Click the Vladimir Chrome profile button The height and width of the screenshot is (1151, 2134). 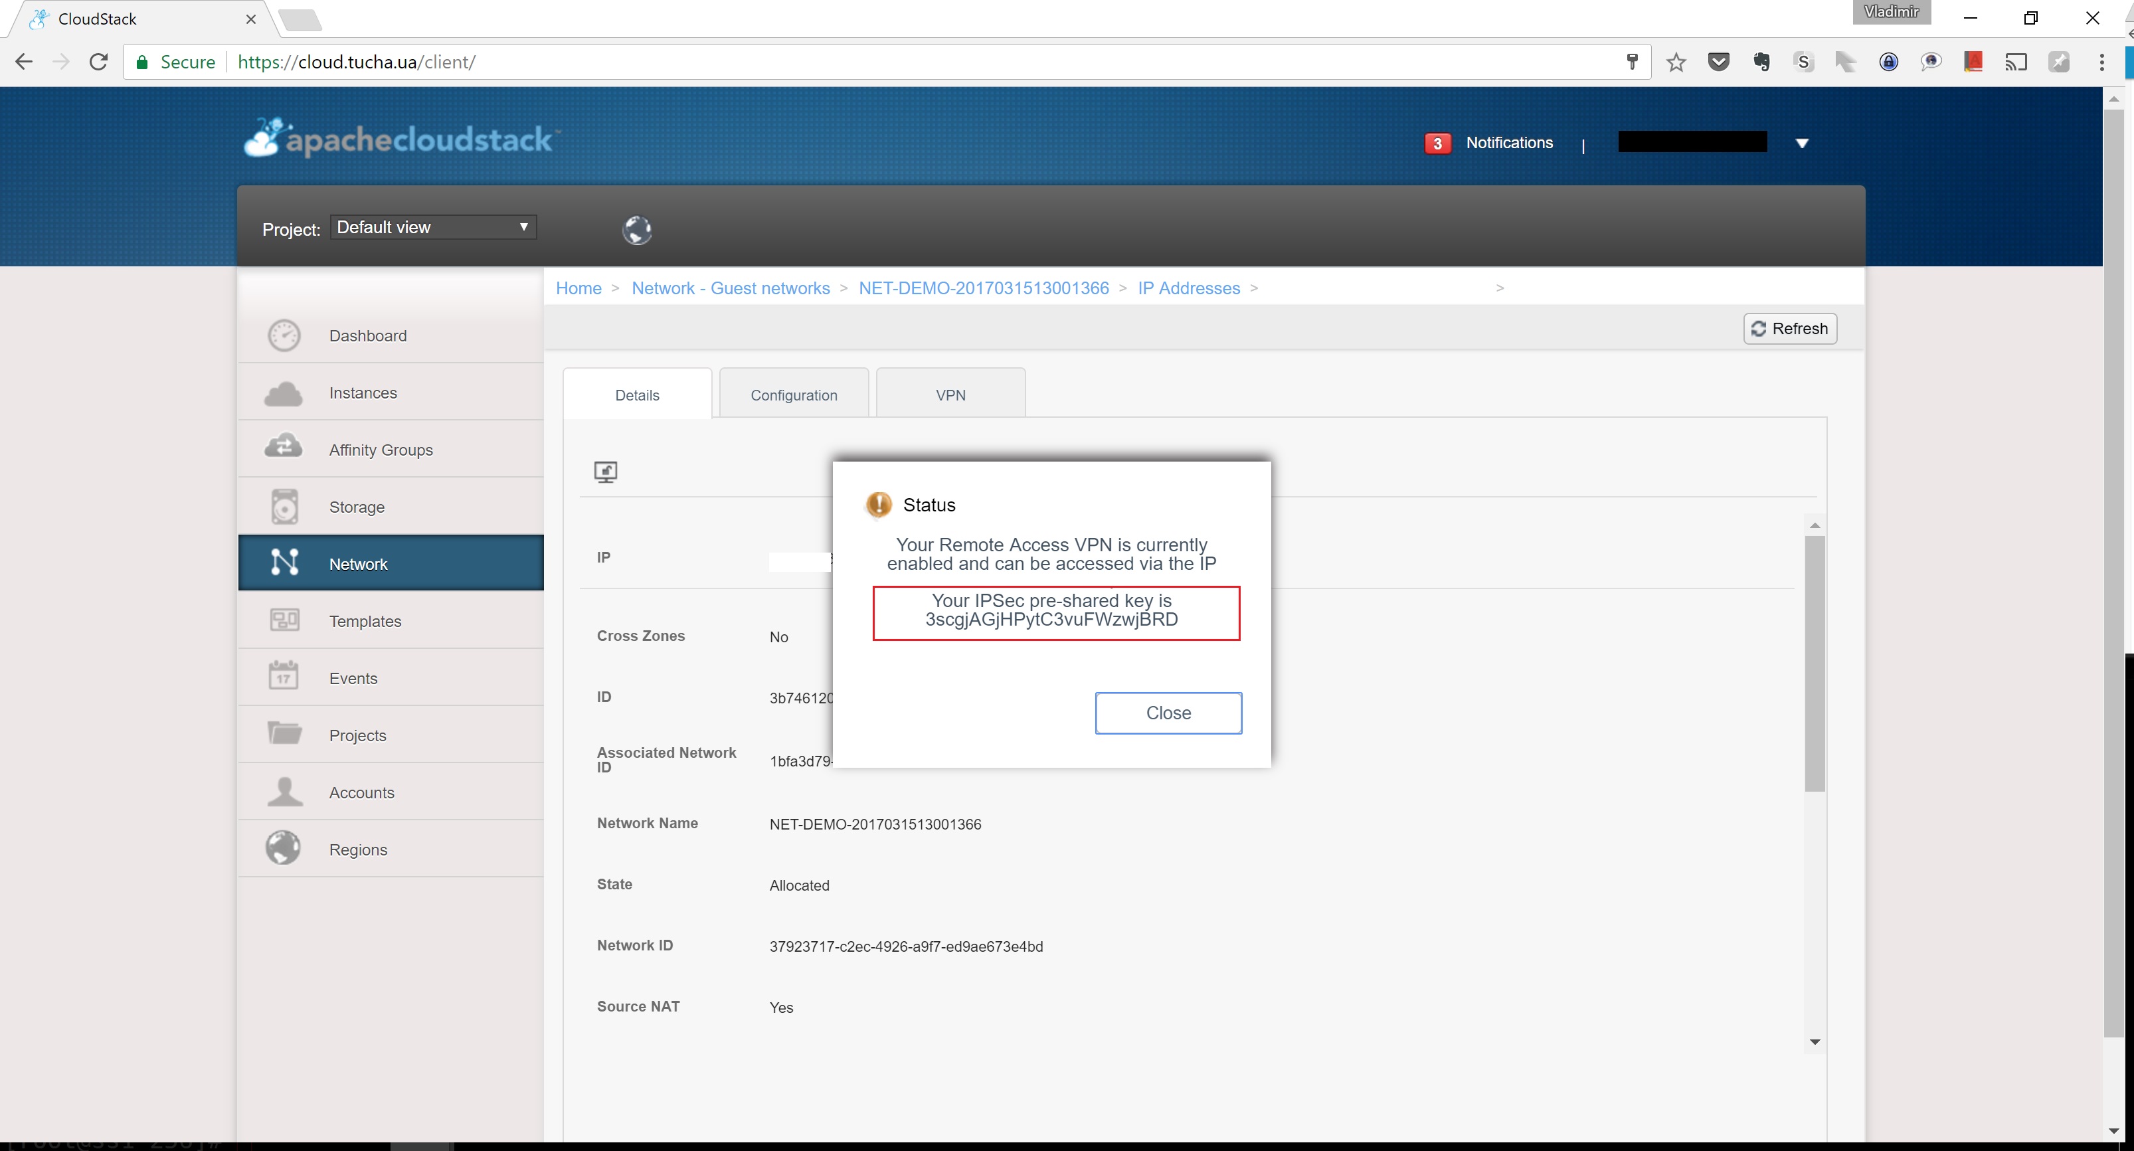point(1892,11)
